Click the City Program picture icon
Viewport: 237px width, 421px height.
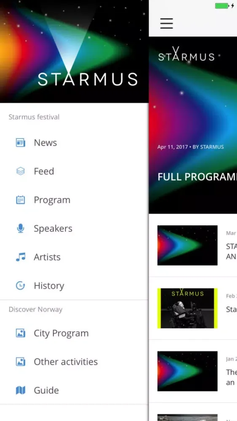[x=20, y=333]
